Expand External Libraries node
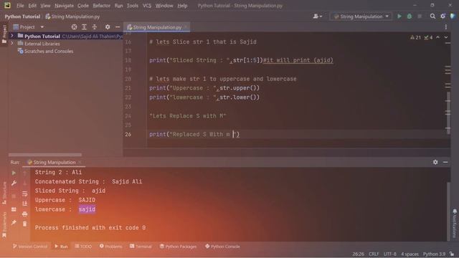This screenshot has height=258, width=459. point(12,44)
